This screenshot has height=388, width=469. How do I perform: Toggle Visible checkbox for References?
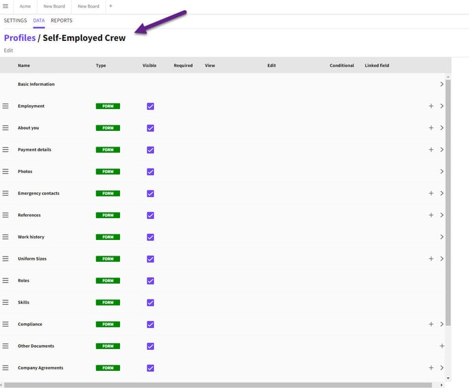click(151, 215)
